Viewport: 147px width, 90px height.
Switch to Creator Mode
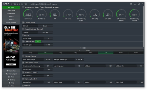11,10
